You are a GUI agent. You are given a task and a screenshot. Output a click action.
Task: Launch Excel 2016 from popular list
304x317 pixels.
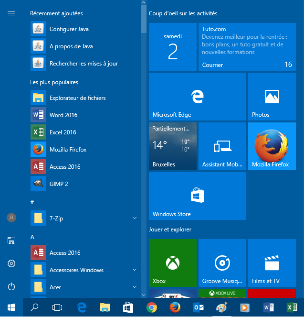point(84,132)
